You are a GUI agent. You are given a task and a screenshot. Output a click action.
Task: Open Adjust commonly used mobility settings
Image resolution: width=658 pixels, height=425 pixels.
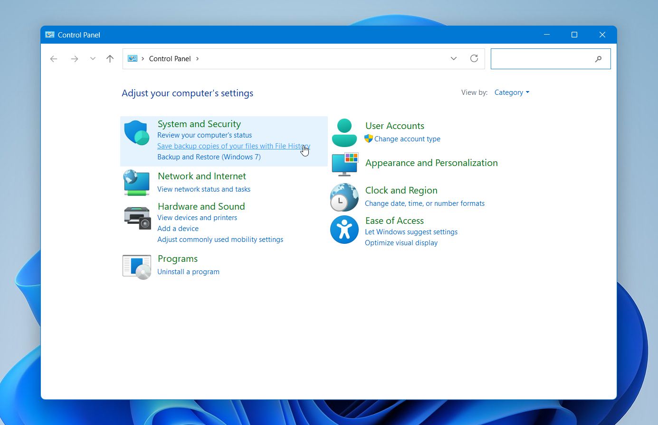pos(220,240)
